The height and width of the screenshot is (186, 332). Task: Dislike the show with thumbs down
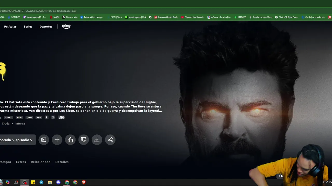tap(84, 140)
